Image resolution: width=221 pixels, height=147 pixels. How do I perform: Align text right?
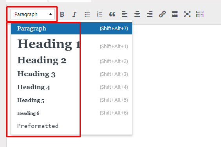click(x=150, y=14)
